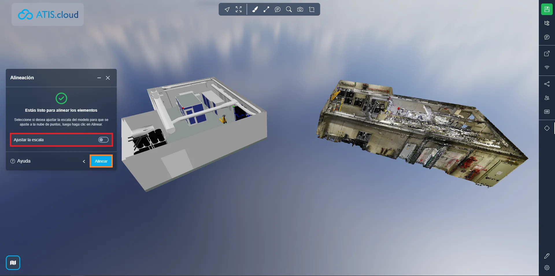Go back with the chevron arrow
555x276 pixels.
pyautogui.click(x=84, y=161)
